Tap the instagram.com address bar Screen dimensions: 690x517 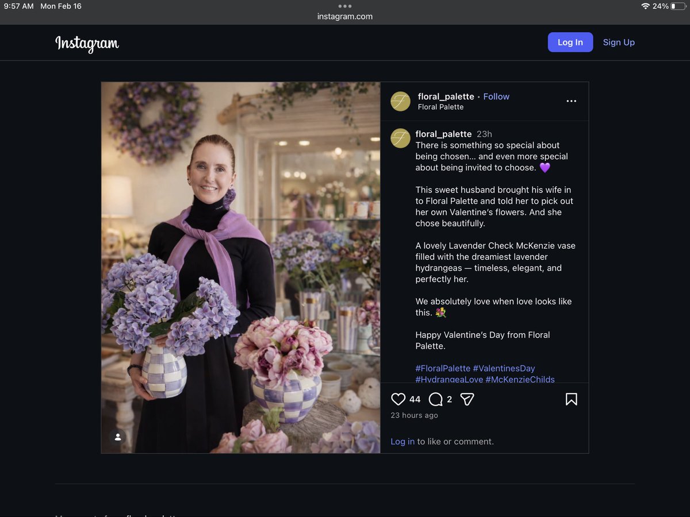point(345,17)
